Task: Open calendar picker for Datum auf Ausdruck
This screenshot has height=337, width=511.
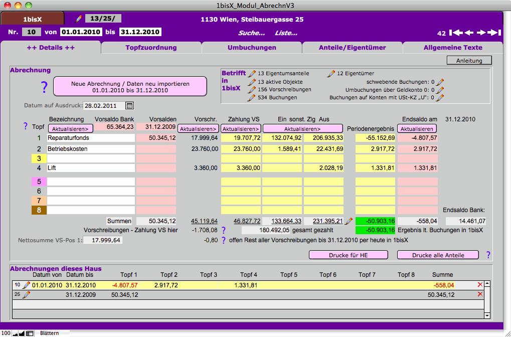Action: (129, 106)
